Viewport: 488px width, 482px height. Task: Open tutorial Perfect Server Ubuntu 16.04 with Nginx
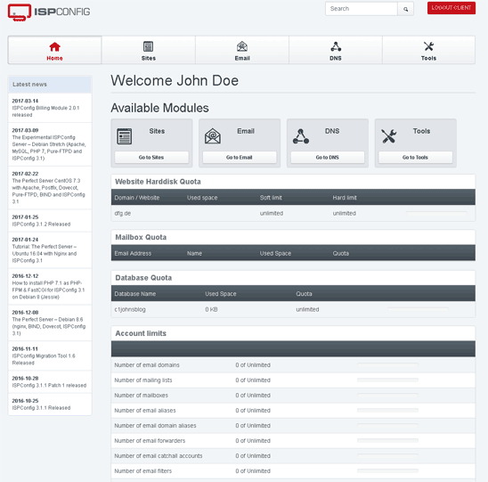(x=50, y=250)
